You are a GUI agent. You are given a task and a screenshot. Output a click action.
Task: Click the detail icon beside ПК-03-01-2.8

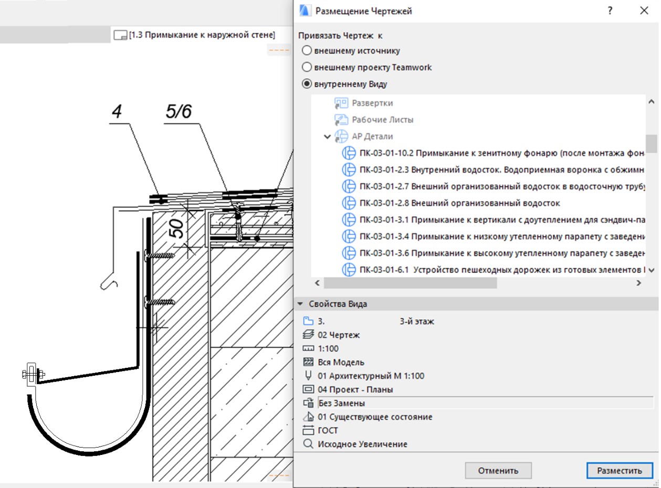tap(349, 203)
